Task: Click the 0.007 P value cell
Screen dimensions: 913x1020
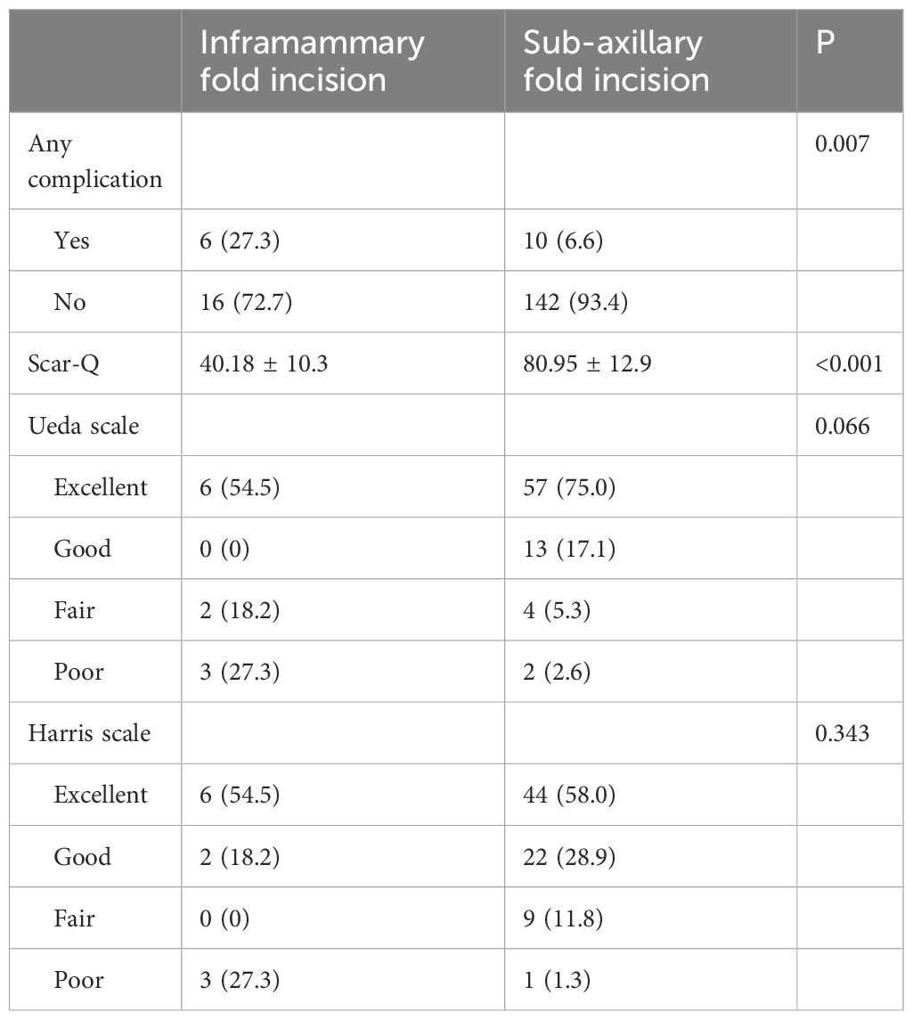Action: tap(842, 143)
